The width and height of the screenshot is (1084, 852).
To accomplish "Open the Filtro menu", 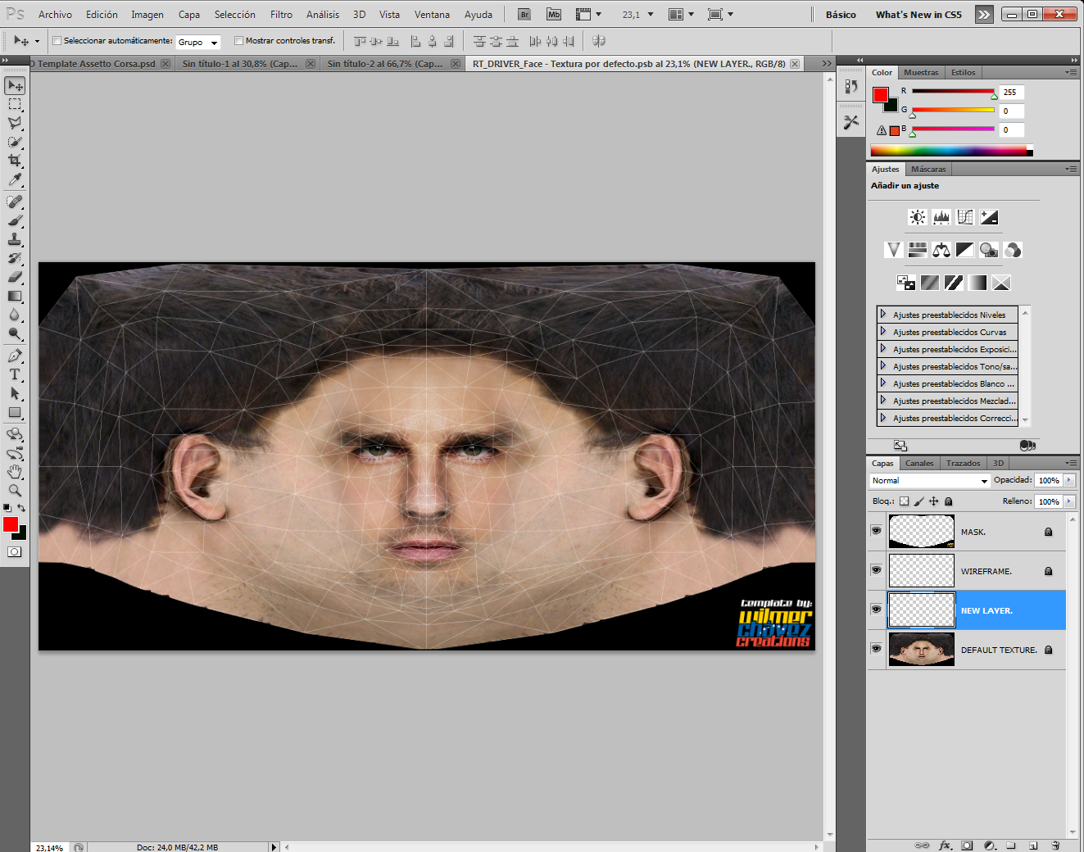I will pos(281,15).
